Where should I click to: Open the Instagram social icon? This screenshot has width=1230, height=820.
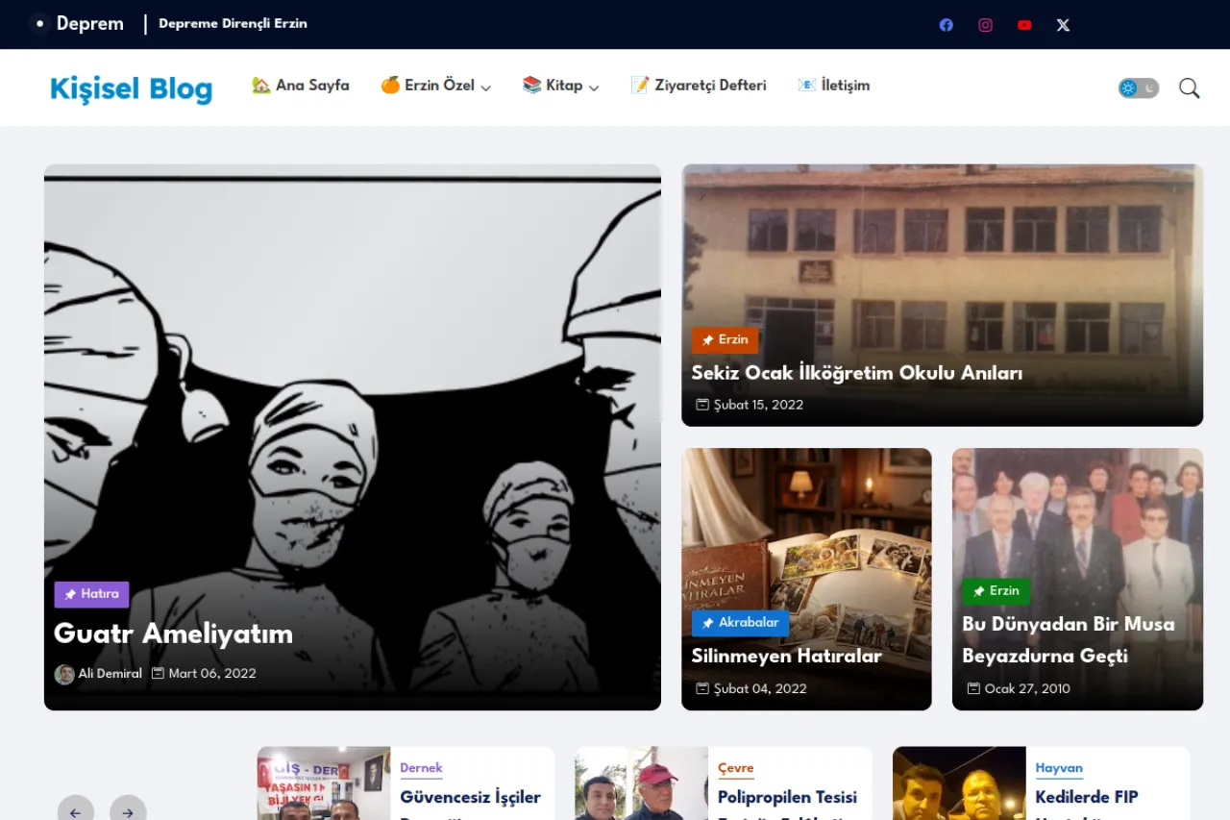click(985, 25)
